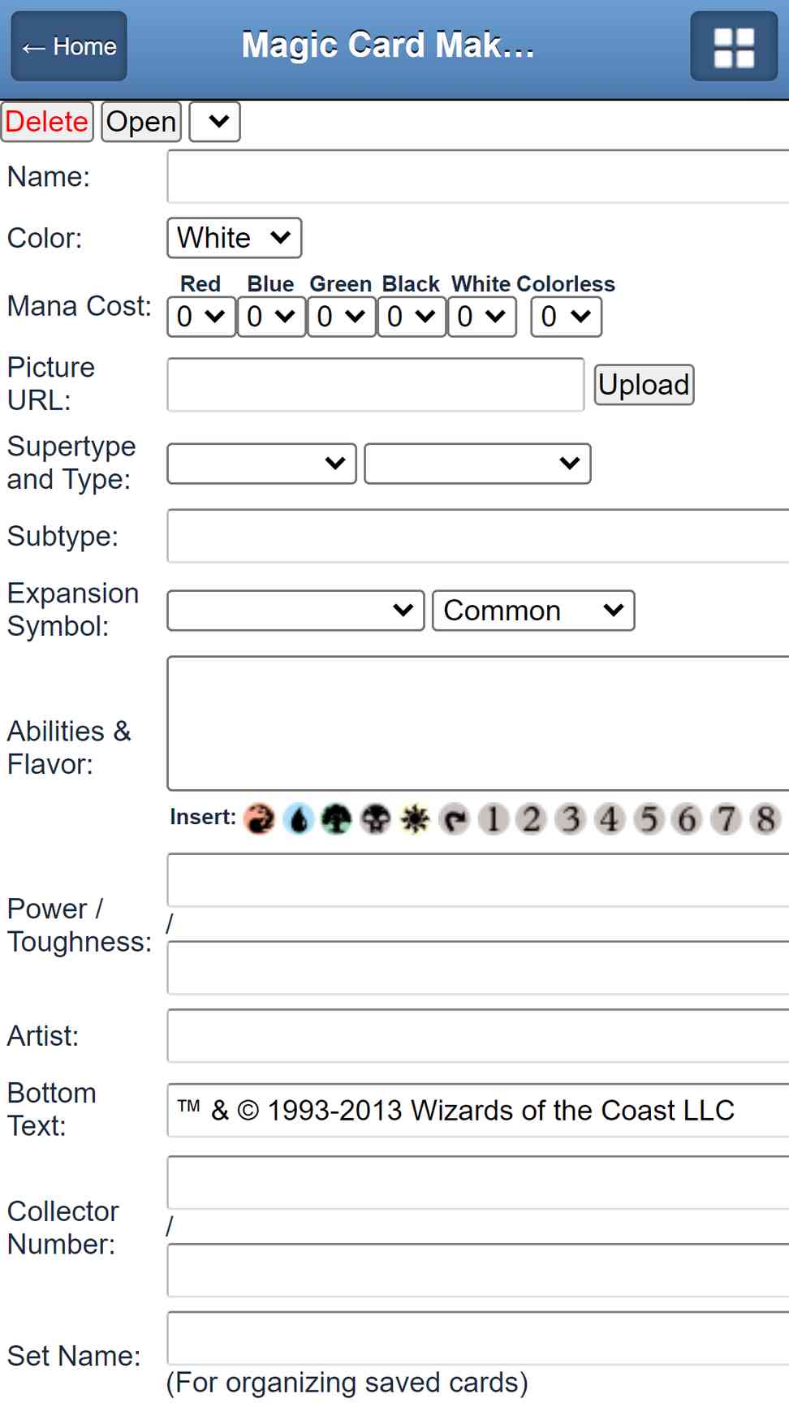The image size is (789, 1403).
Task: Insert the colorless 5 mana symbol
Action: pos(649,819)
